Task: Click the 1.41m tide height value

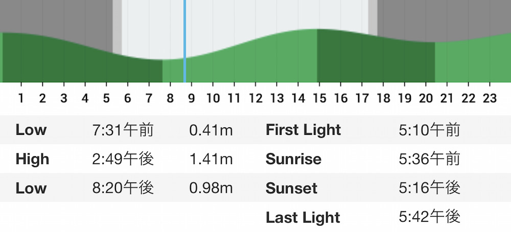Action: pyautogui.click(x=211, y=159)
